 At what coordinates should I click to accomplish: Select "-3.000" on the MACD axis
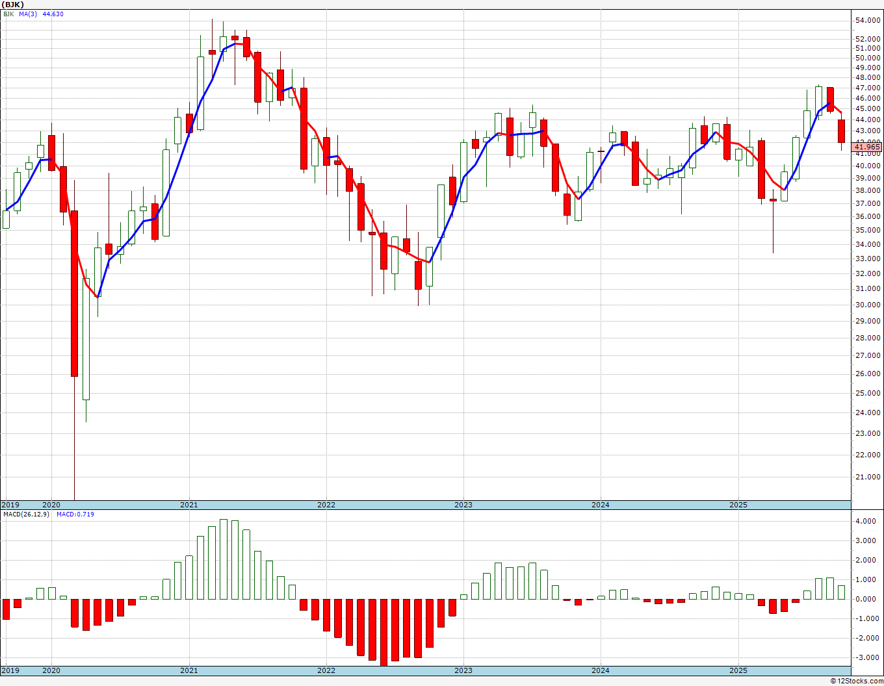[x=868, y=657]
